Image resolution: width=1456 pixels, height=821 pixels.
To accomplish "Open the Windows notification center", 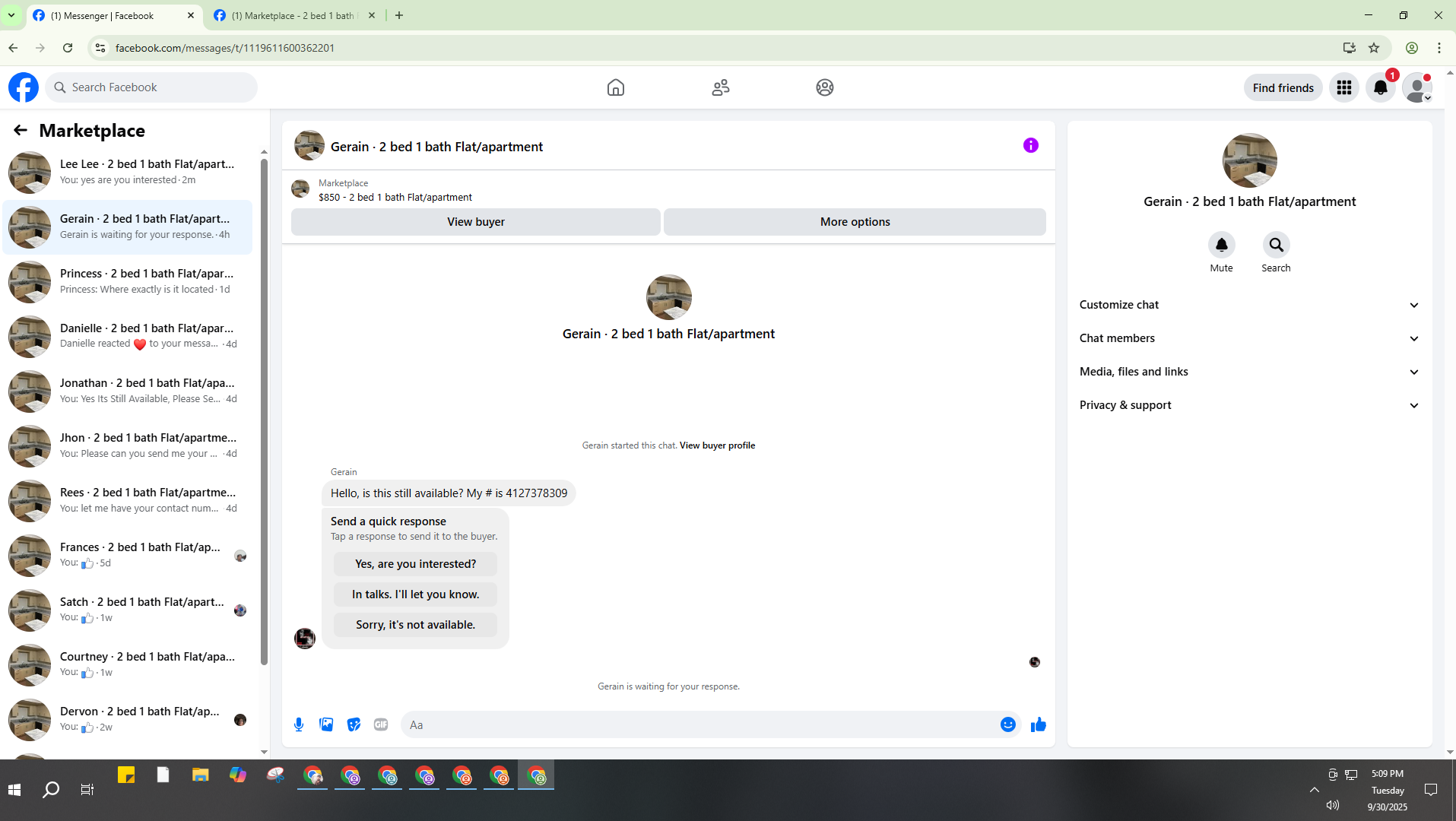I will coord(1431,790).
